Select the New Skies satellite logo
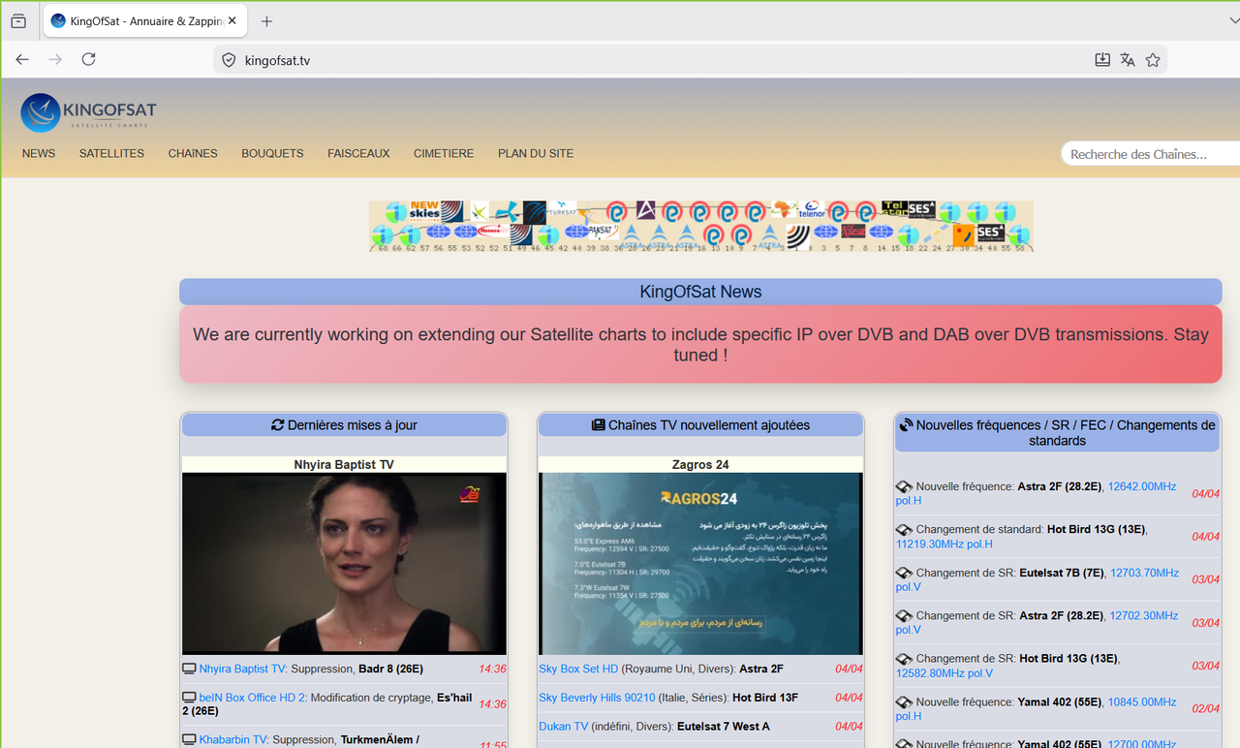 (425, 211)
